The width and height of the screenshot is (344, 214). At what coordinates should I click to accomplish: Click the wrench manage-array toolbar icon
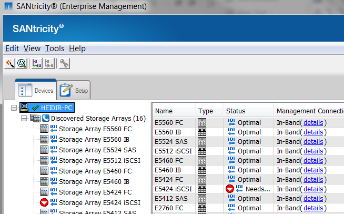click(x=64, y=64)
